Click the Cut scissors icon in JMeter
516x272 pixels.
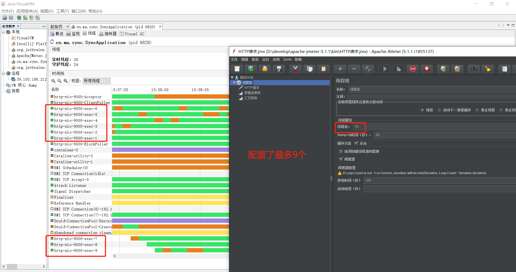coord(295,69)
